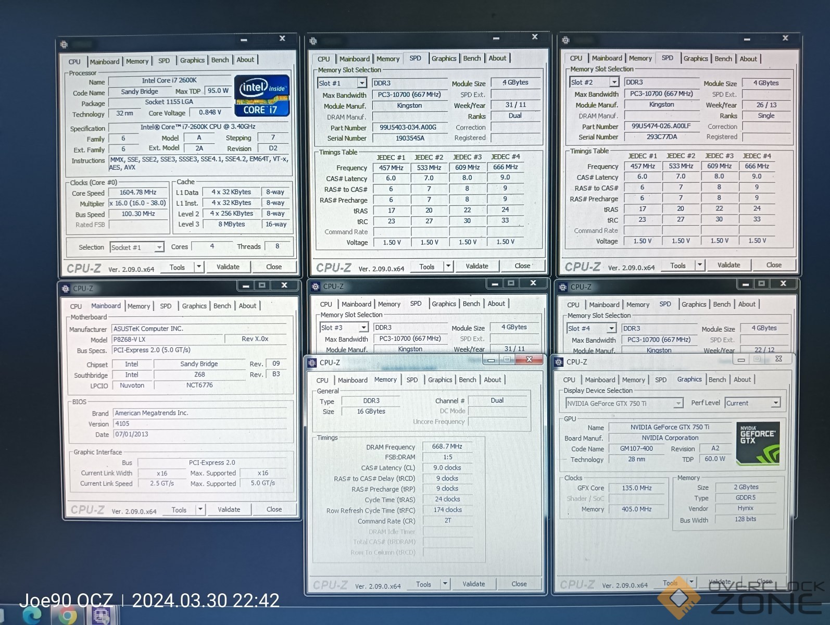
Task: Click Validate in the Memory window
Action: coord(473,584)
